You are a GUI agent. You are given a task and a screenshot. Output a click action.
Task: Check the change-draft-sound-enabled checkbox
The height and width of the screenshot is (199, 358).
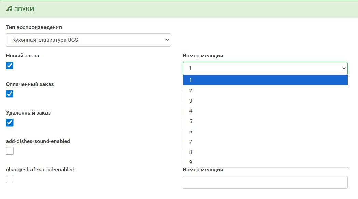[10, 179]
